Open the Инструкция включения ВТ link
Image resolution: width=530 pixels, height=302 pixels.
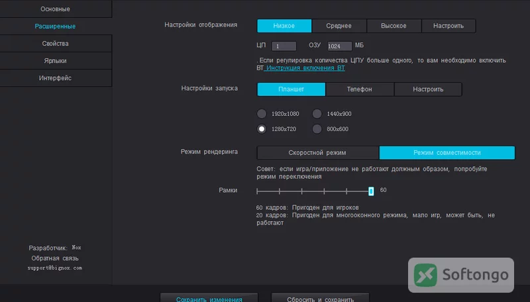point(304,68)
